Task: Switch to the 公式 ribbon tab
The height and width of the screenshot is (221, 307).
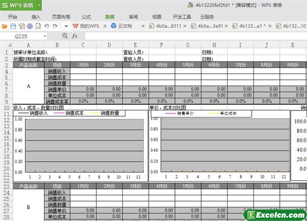Action: pyautogui.click(x=86, y=16)
